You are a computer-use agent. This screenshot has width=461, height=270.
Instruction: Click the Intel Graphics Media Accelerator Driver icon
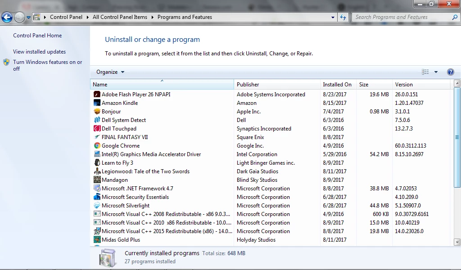97,154
